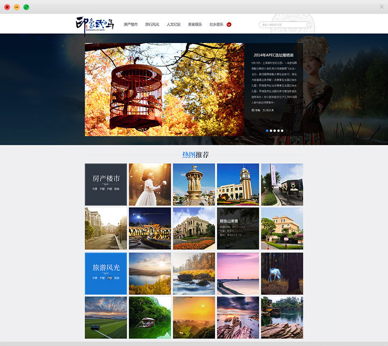Open the lake with red rocks photo
Screen dimensions: 388x346
point(282,318)
